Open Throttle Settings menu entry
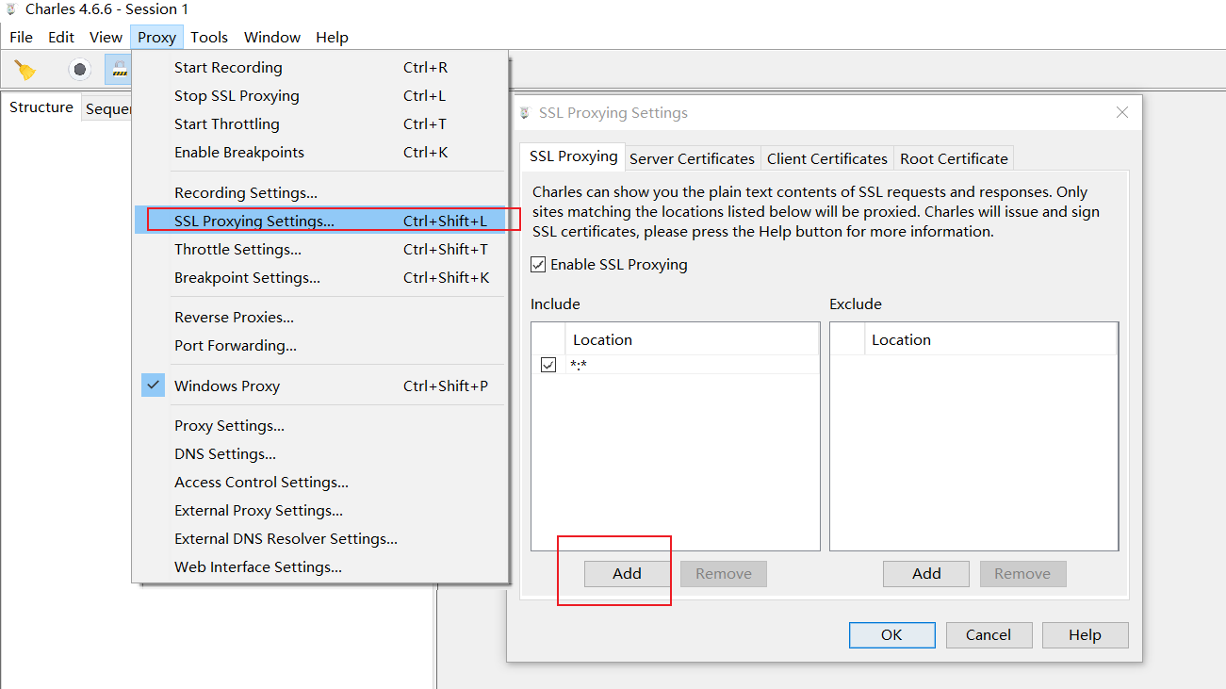This screenshot has width=1226, height=689. tap(320, 250)
